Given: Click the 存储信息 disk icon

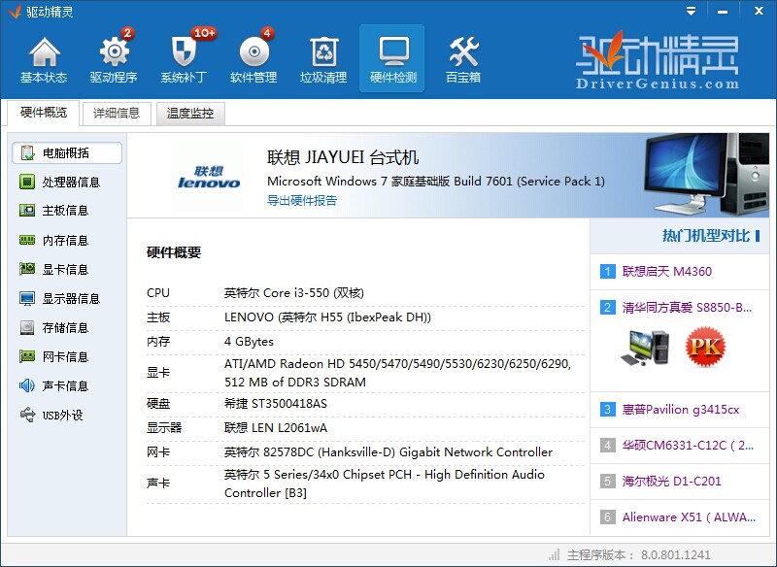Looking at the screenshot, I should point(27,328).
